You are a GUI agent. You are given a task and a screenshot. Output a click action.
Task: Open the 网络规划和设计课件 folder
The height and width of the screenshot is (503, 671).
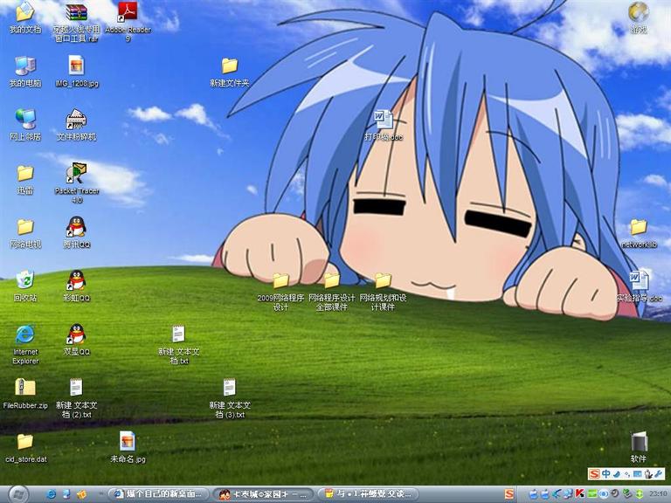click(383, 292)
